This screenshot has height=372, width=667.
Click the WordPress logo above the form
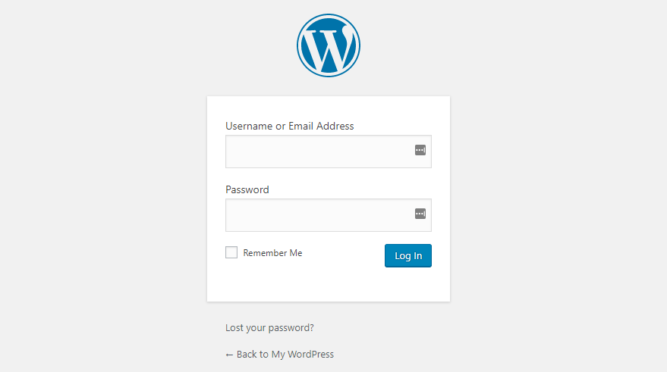point(329,45)
